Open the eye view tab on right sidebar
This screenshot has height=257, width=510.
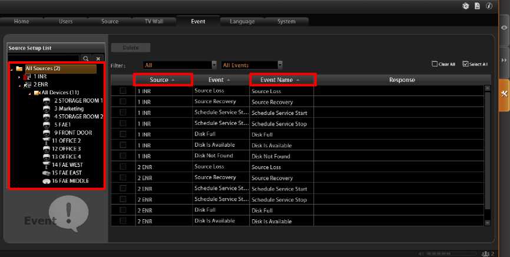coord(504,27)
